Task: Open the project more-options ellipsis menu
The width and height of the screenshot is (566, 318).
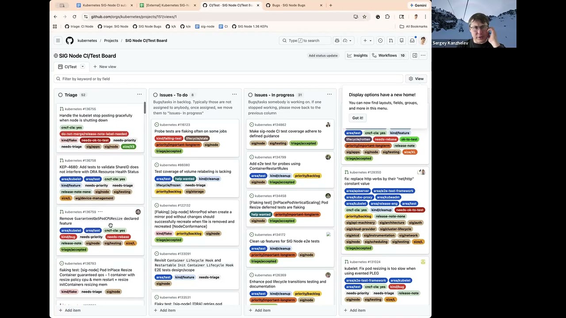Action: point(423,56)
